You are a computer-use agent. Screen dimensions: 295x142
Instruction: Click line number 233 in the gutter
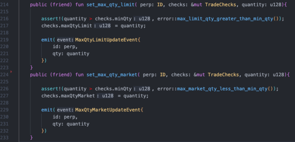(x=5, y=137)
